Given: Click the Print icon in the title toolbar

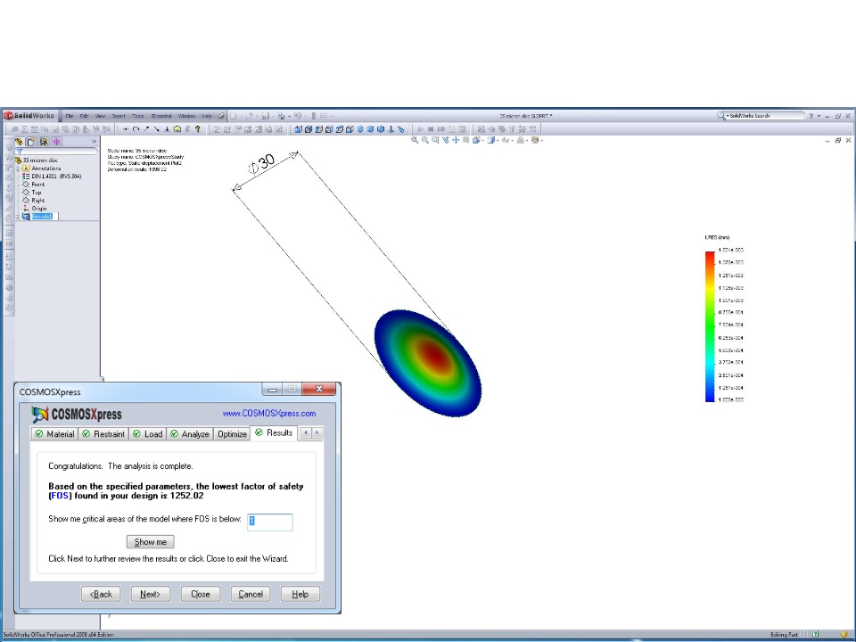Looking at the screenshot, I should coord(281,116).
